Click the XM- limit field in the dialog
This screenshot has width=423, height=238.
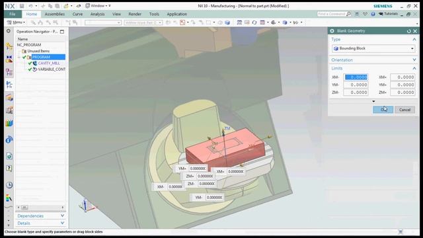tap(356, 77)
